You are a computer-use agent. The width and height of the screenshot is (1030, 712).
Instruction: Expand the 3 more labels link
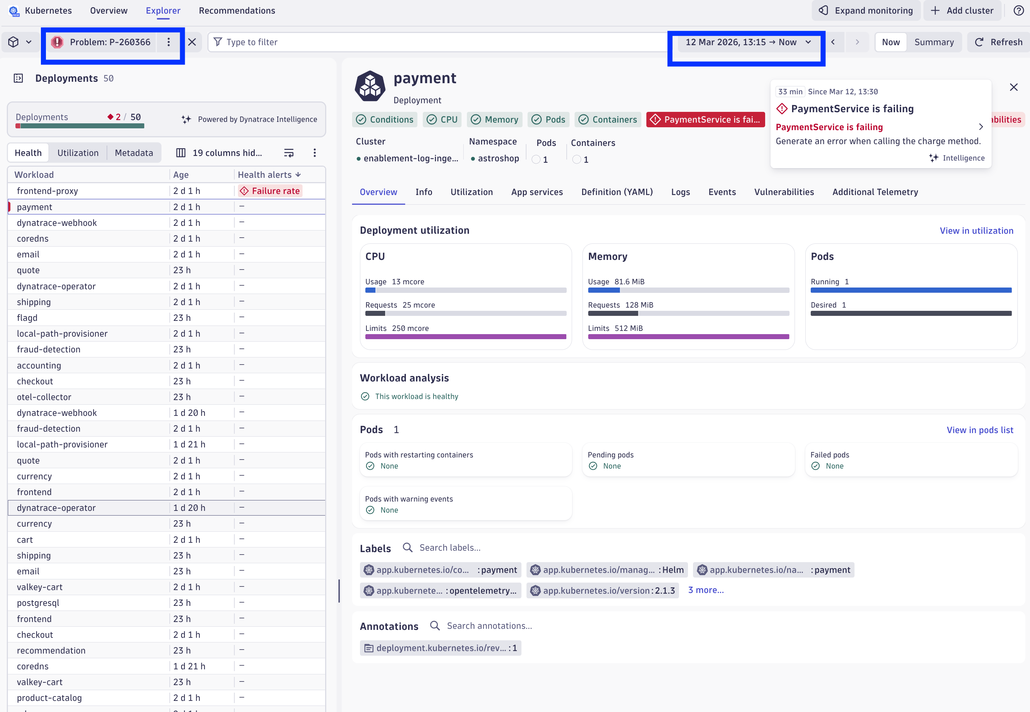click(x=706, y=590)
